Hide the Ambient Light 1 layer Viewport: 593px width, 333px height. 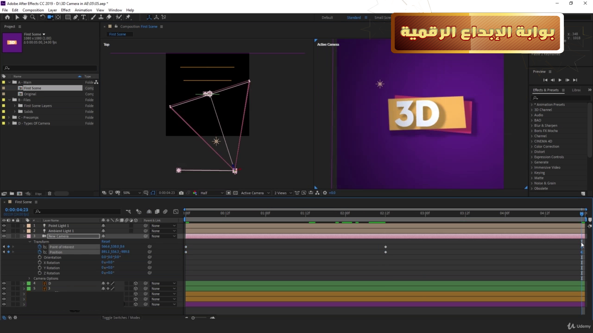pyautogui.click(x=4, y=231)
